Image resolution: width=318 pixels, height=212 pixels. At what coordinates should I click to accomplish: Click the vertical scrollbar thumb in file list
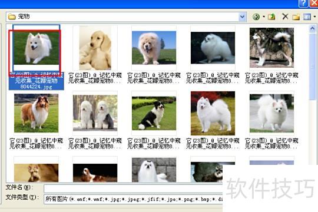pyautogui.click(x=312, y=67)
